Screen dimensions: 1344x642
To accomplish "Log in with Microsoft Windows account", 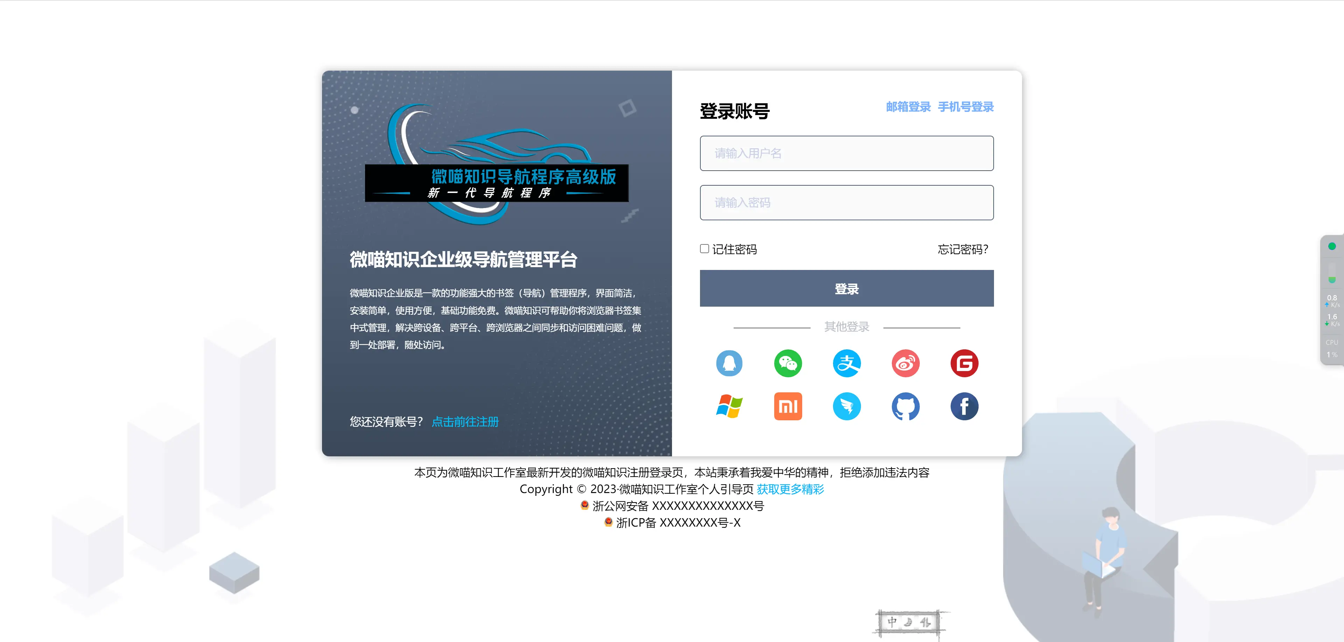I will (x=729, y=406).
